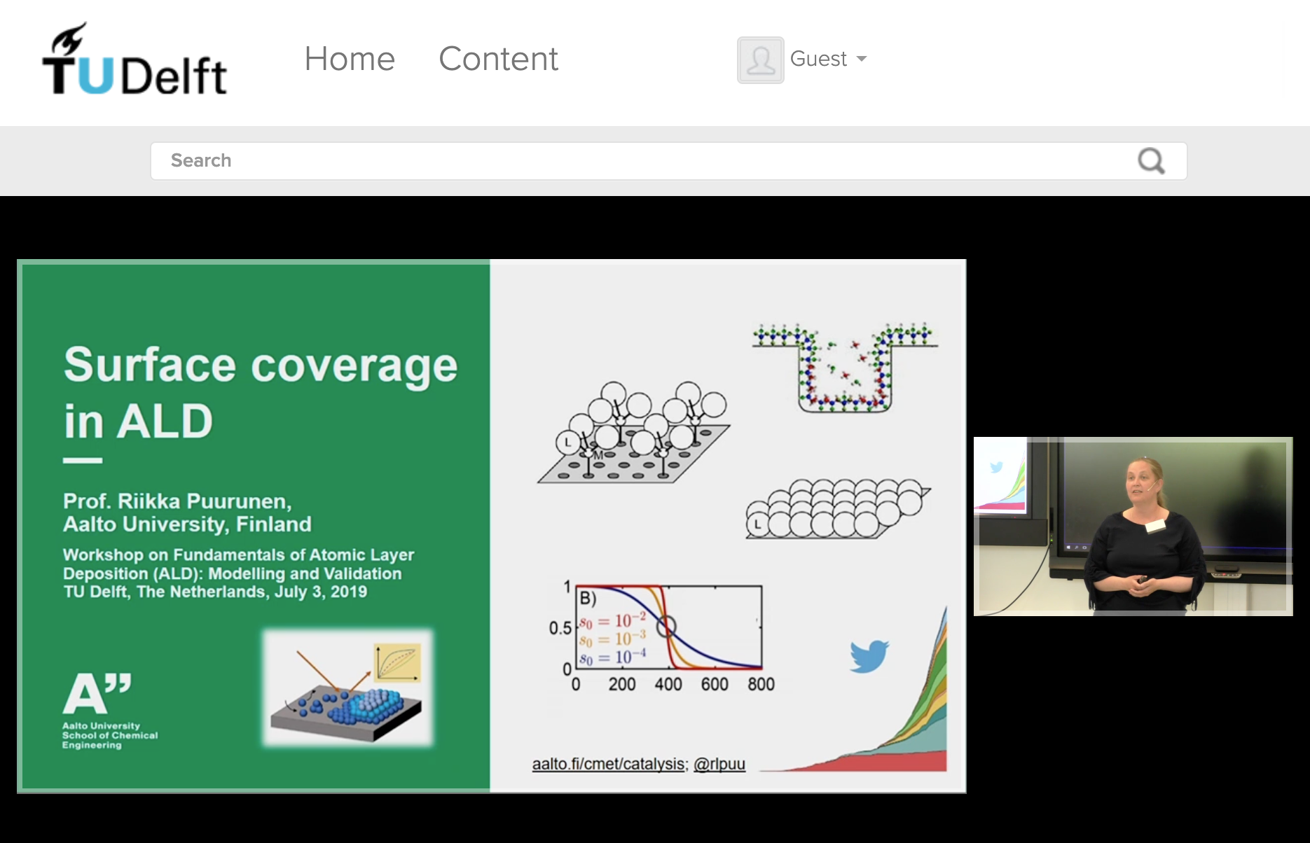Viewport: 1310px width, 843px height.
Task: Open the Content menu item
Action: 498,59
